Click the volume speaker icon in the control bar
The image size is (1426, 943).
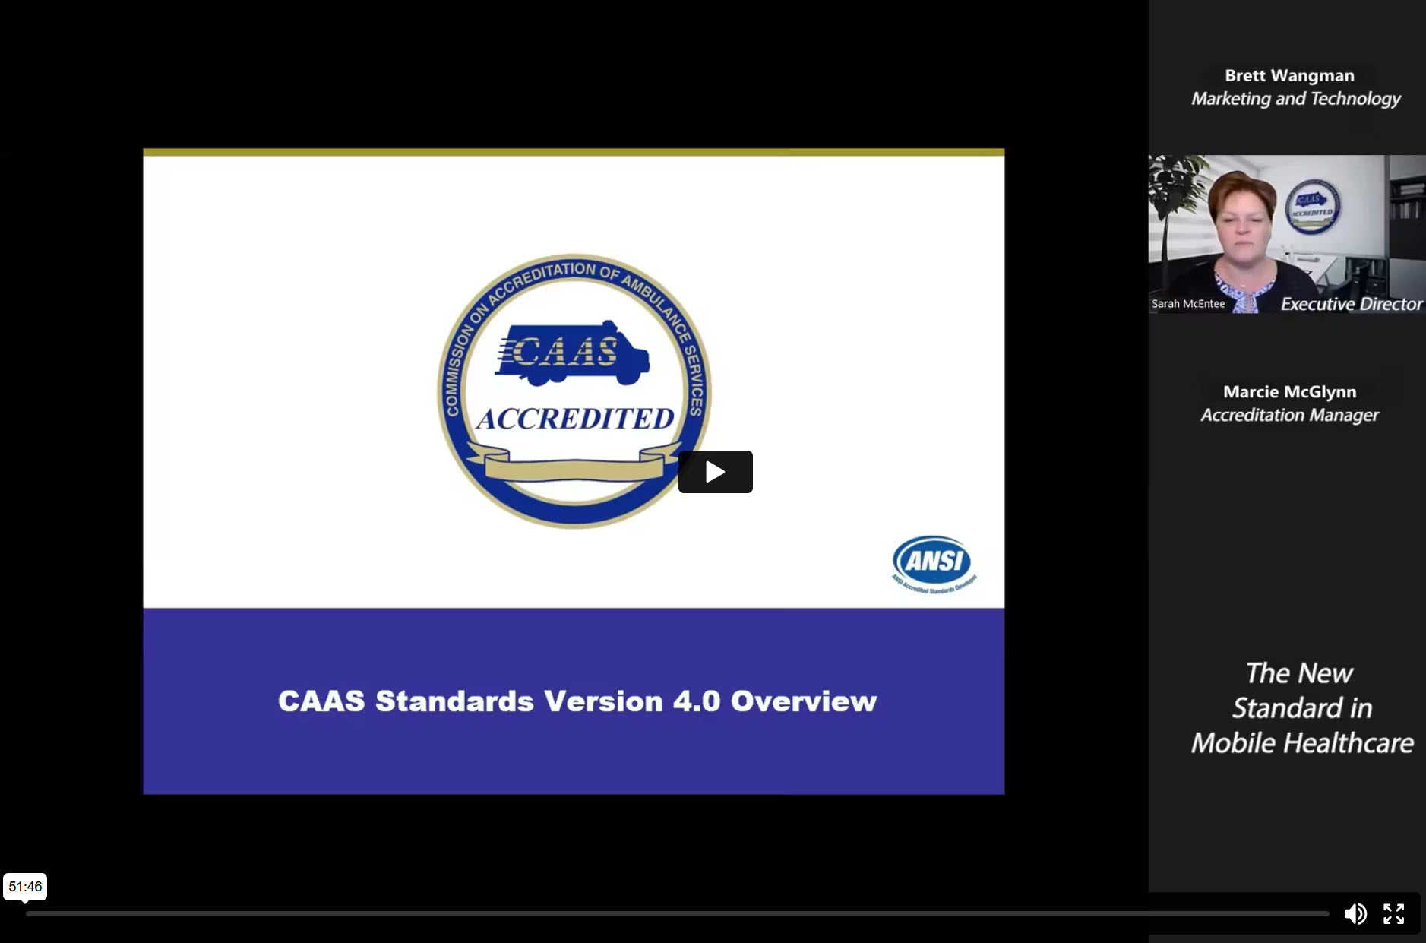click(1356, 913)
